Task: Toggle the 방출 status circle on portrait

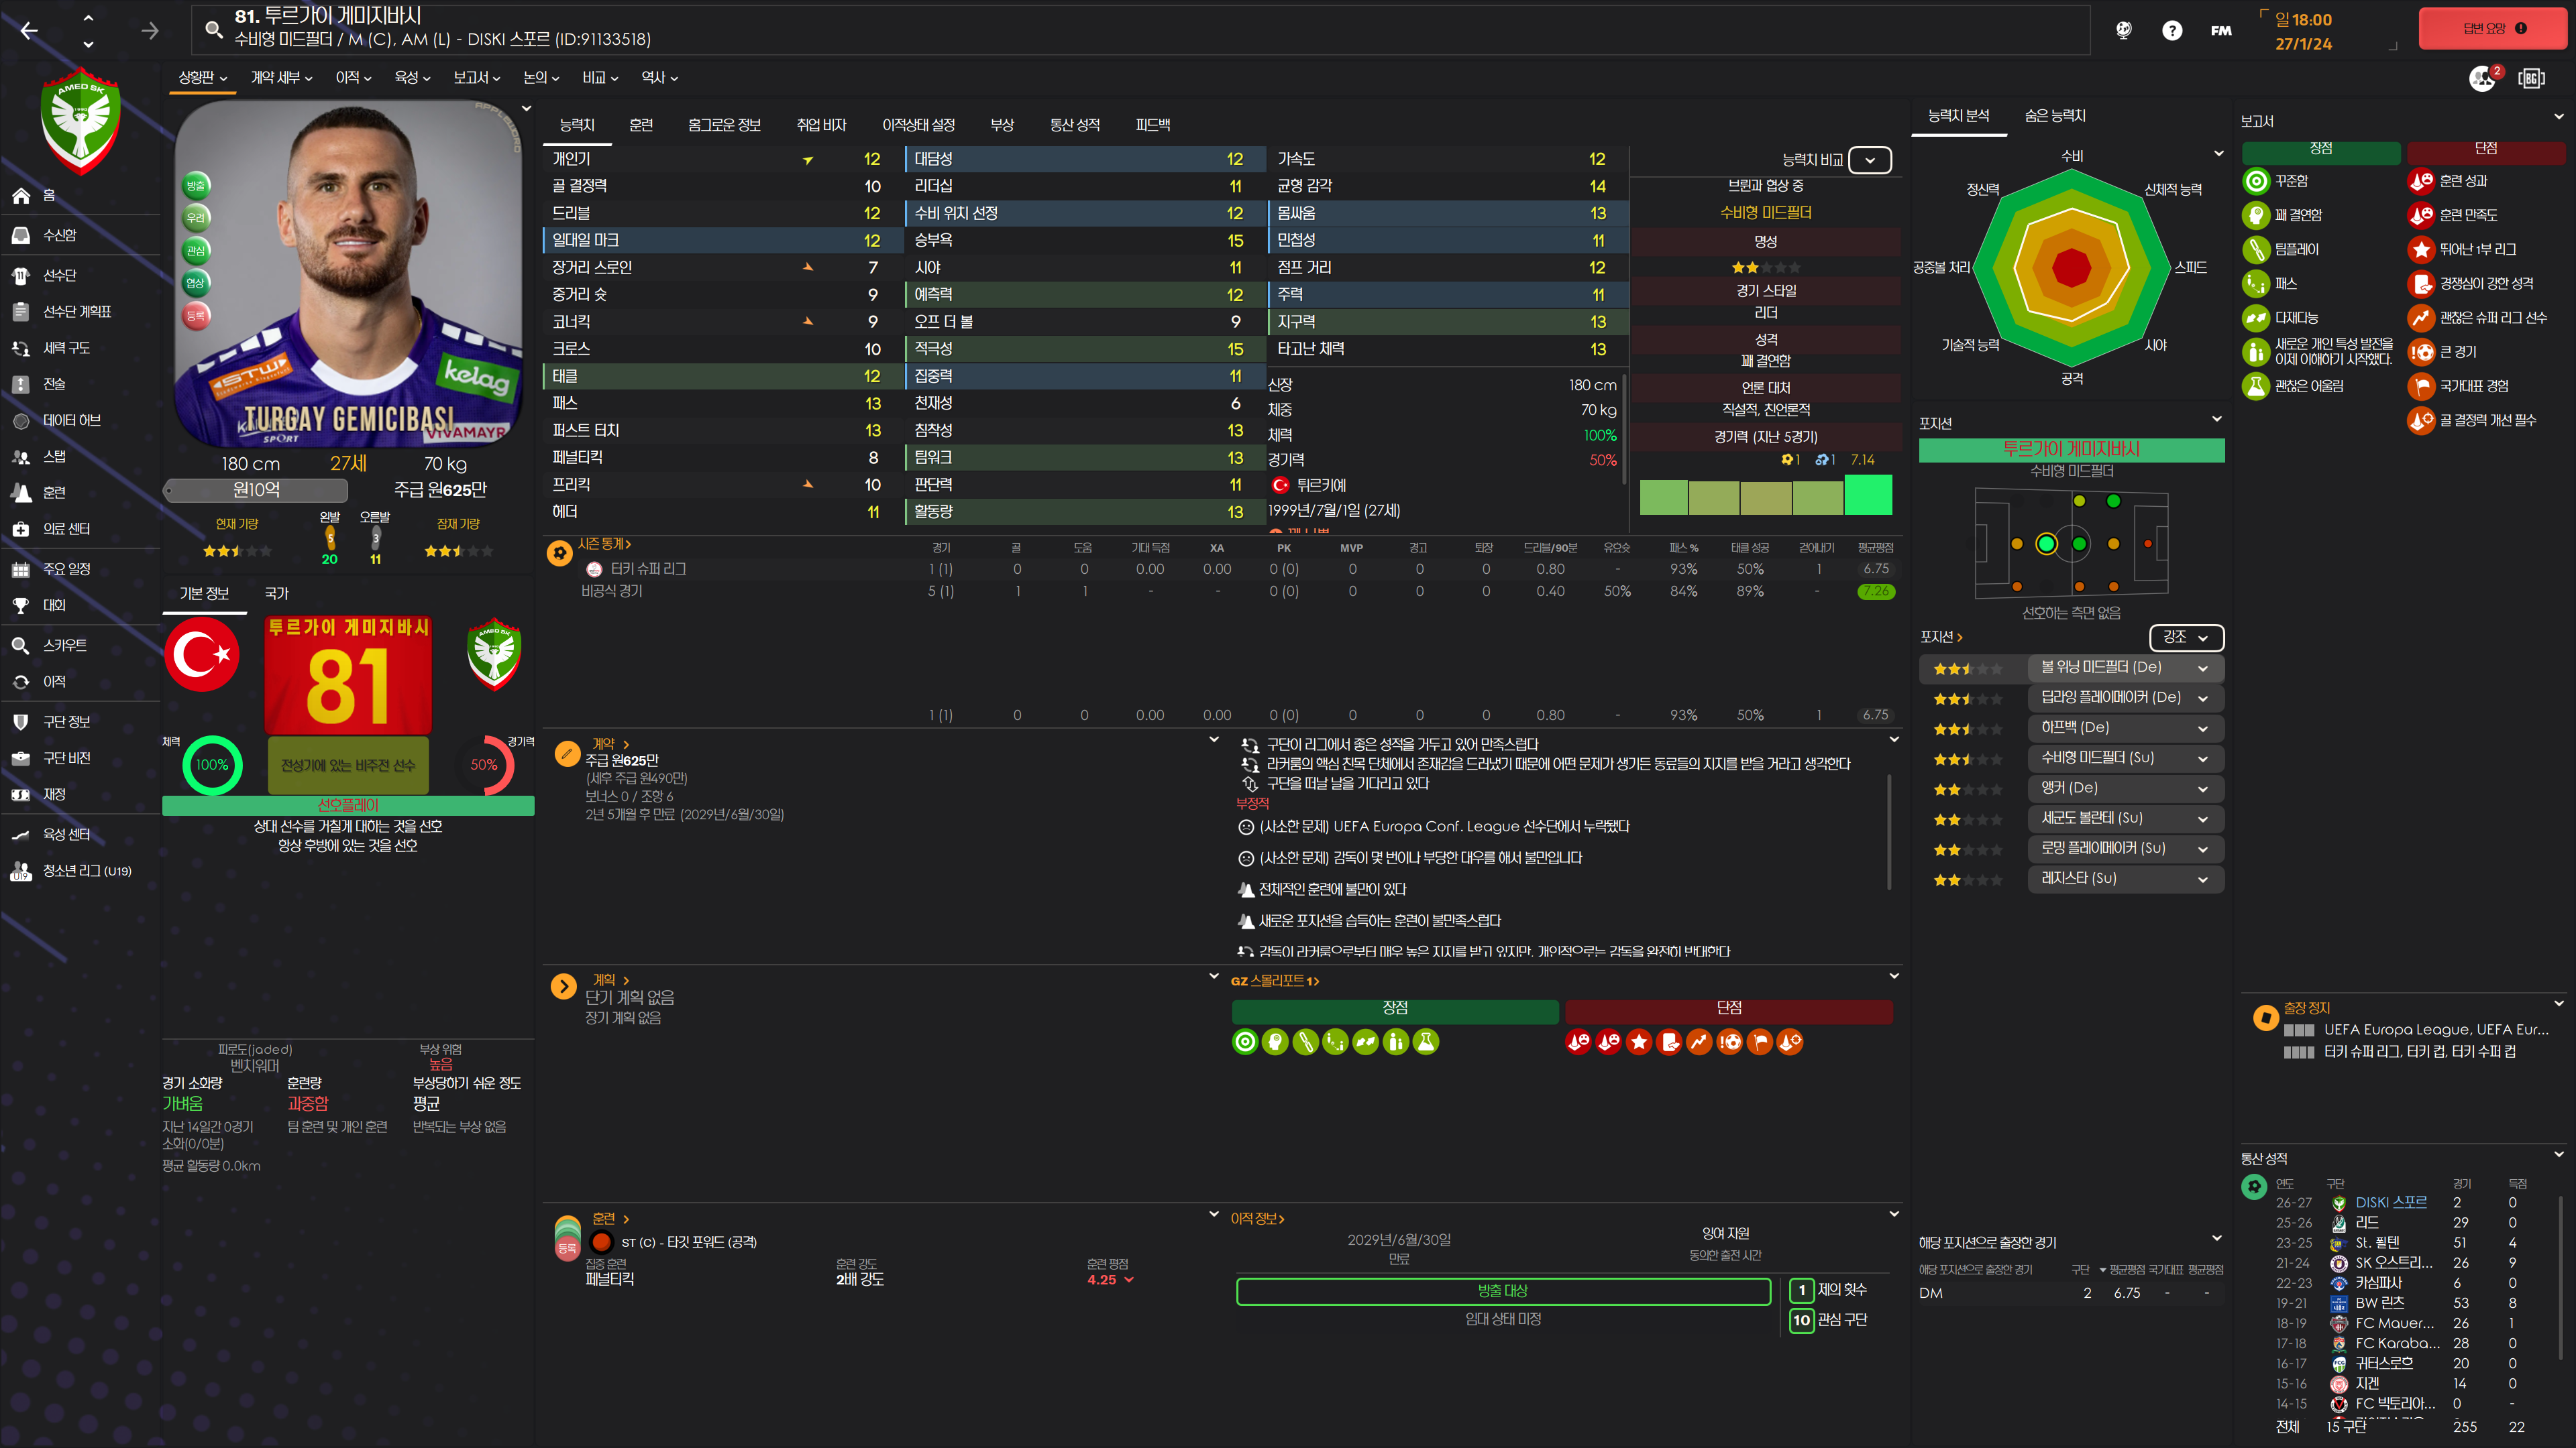Action: (x=196, y=185)
